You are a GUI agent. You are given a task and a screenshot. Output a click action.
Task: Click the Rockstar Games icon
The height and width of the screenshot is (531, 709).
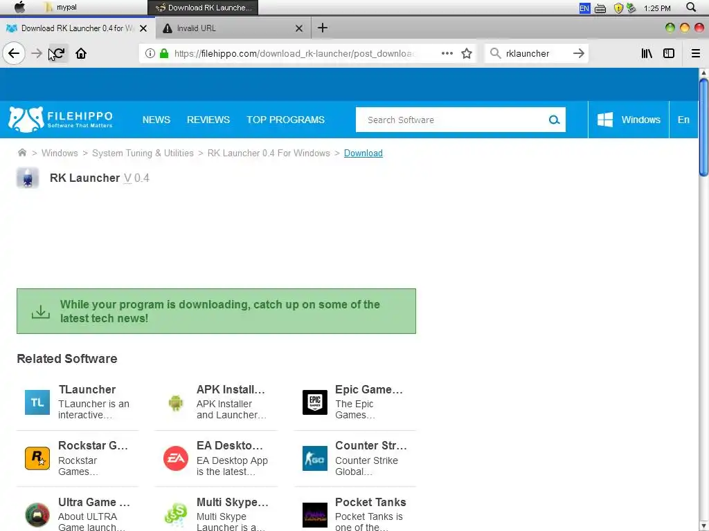[x=37, y=458]
